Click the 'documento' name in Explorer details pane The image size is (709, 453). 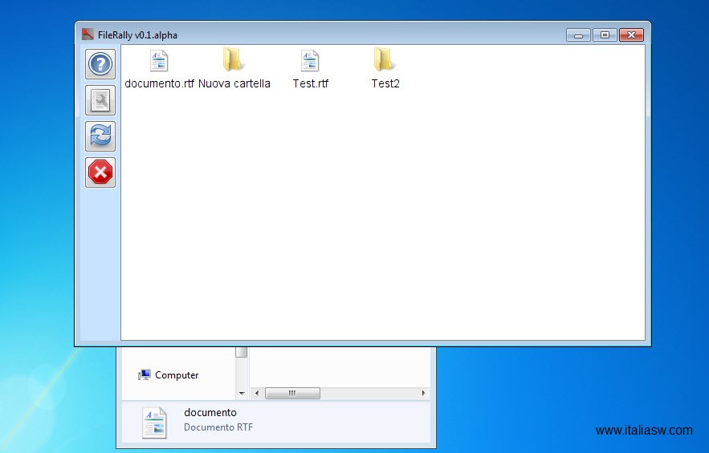210,412
